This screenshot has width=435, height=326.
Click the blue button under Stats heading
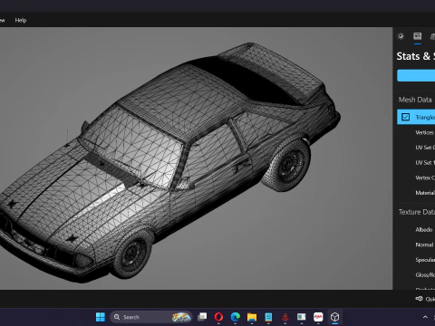[416, 75]
